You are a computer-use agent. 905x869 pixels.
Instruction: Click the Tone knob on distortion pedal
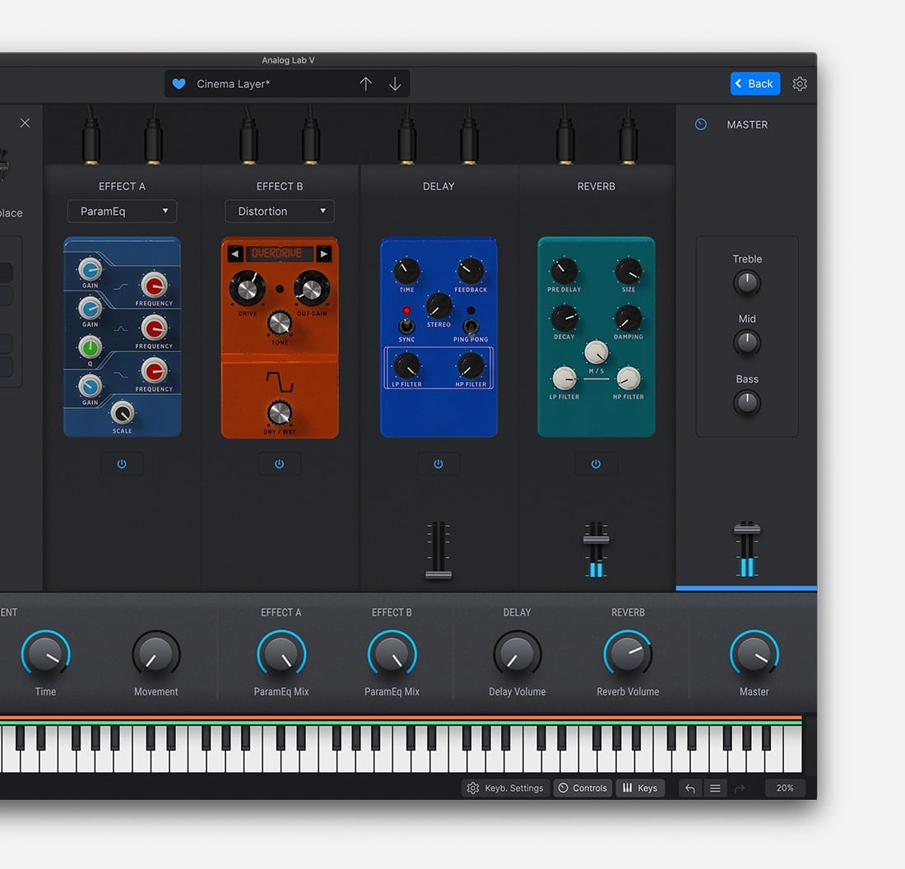click(x=280, y=323)
